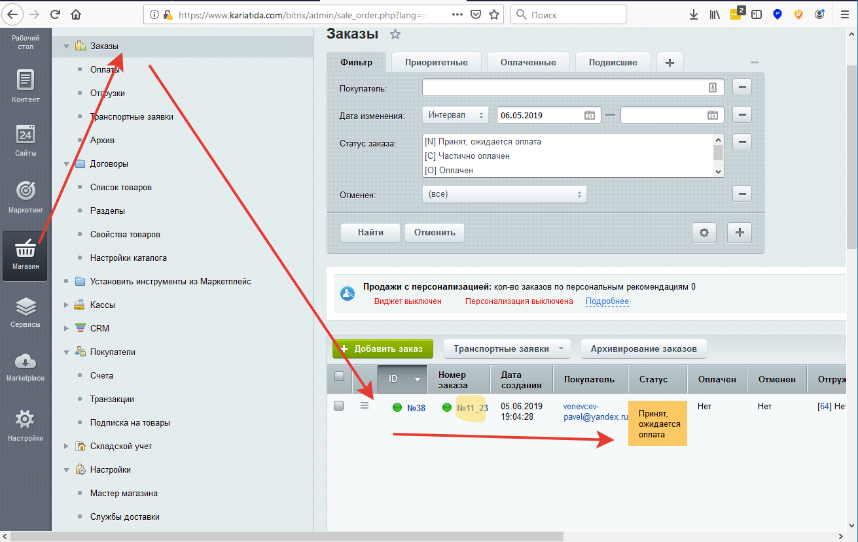
Task: Open the Отменен filter dropdown
Action: click(x=504, y=194)
